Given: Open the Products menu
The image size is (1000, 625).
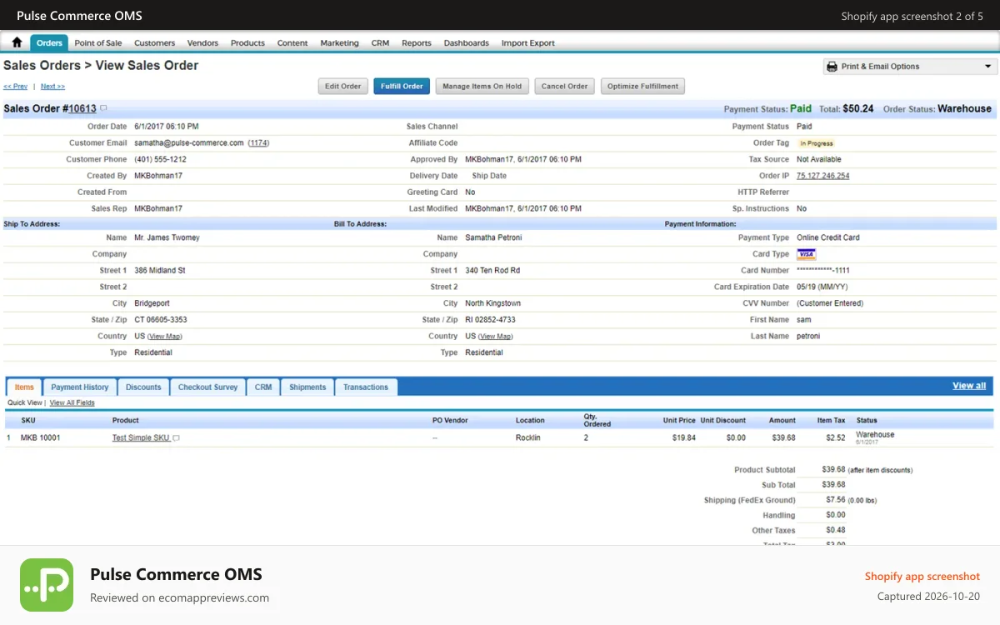Looking at the screenshot, I should pyautogui.click(x=247, y=43).
